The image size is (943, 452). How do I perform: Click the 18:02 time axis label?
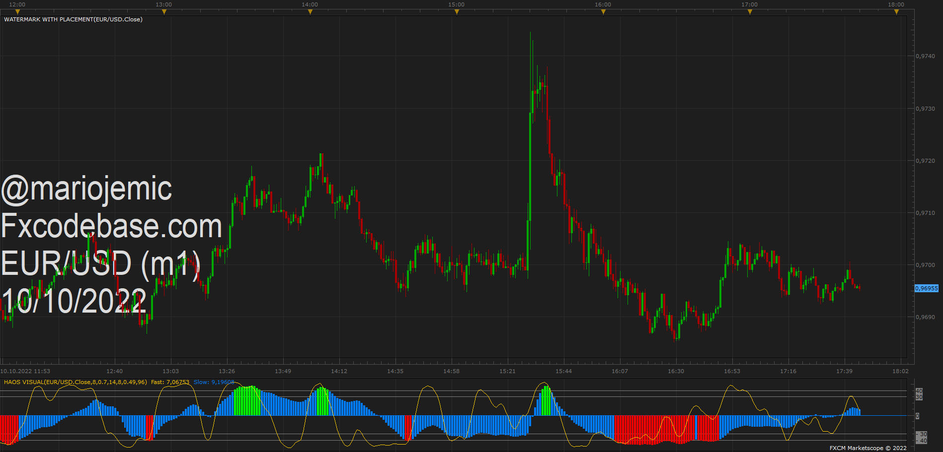(x=900, y=371)
